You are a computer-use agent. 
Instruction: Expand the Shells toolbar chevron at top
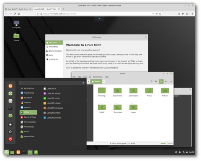(x=99, y=18)
